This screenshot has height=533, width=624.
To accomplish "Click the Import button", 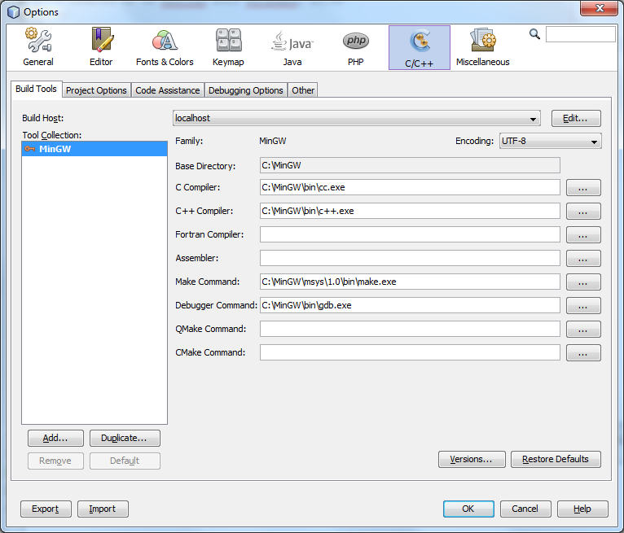I will click(x=103, y=509).
